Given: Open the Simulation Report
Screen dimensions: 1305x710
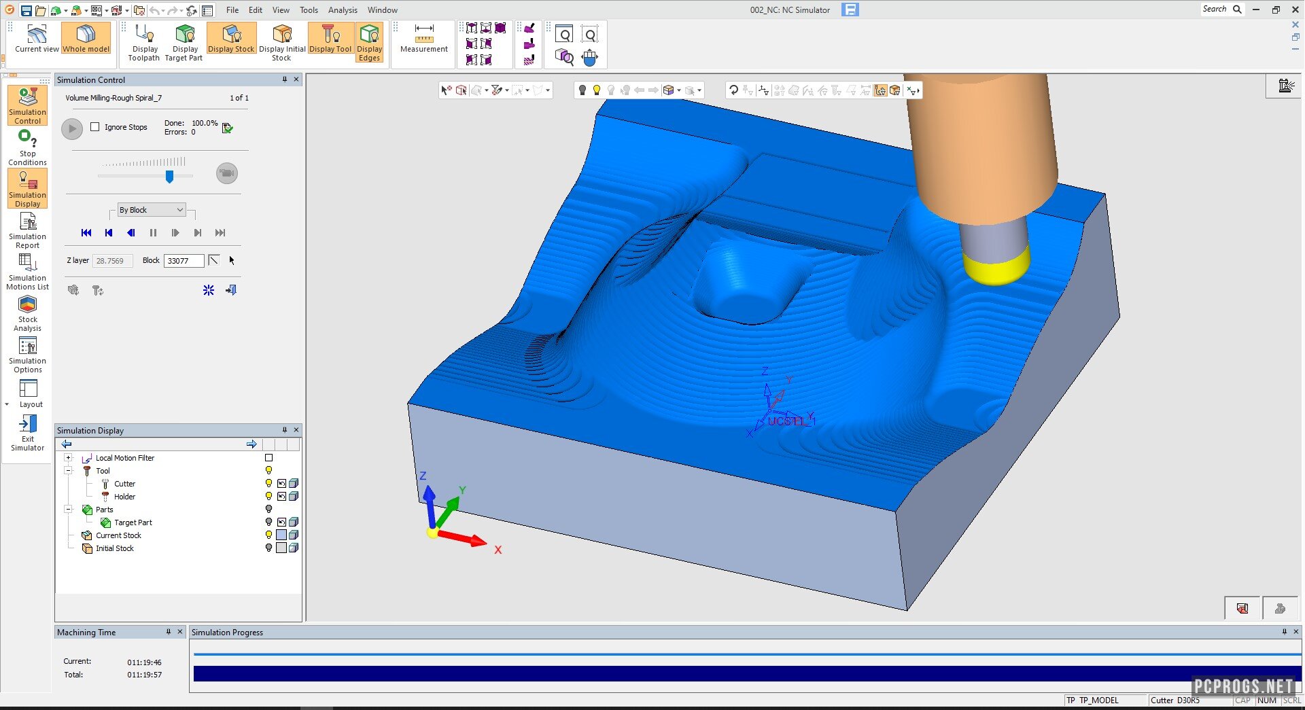Looking at the screenshot, I should (27, 230).
